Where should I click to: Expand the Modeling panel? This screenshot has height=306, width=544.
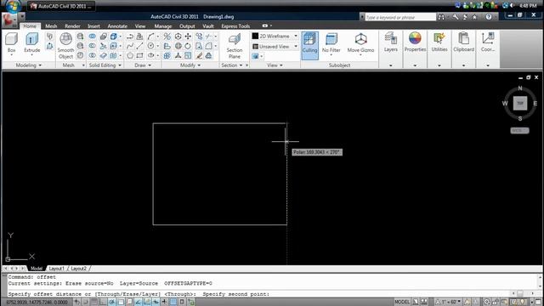(29, 65)
